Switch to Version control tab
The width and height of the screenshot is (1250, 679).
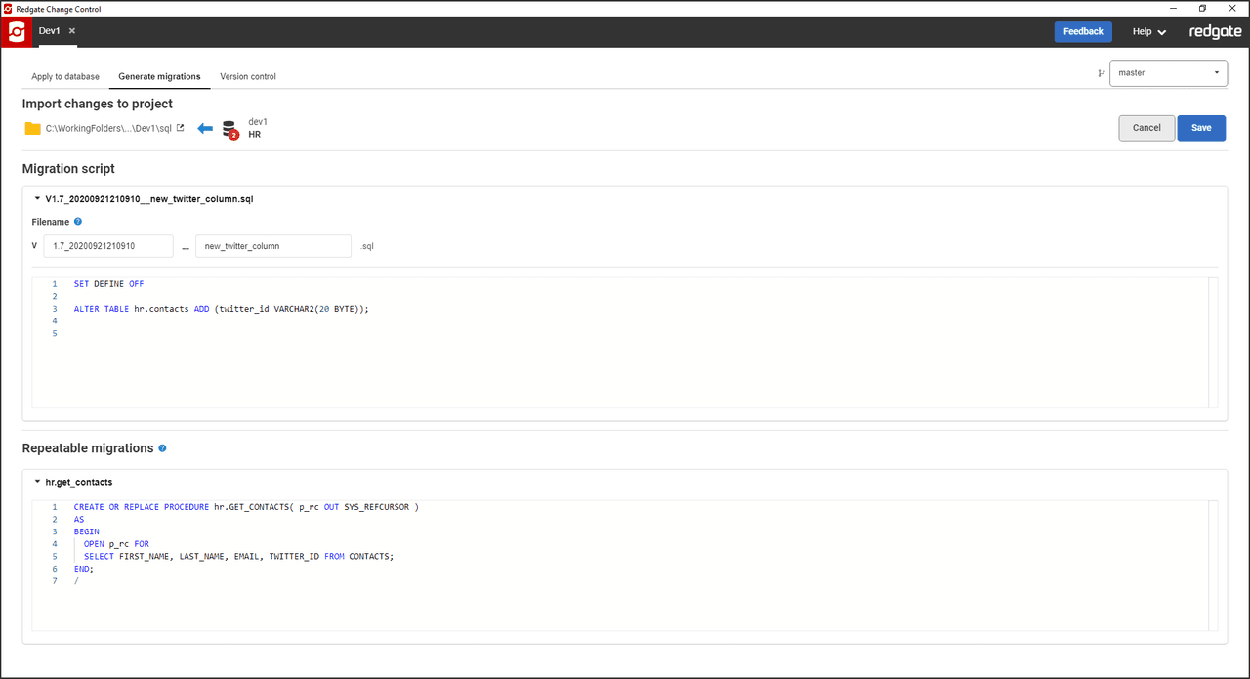tap(248, 76)
